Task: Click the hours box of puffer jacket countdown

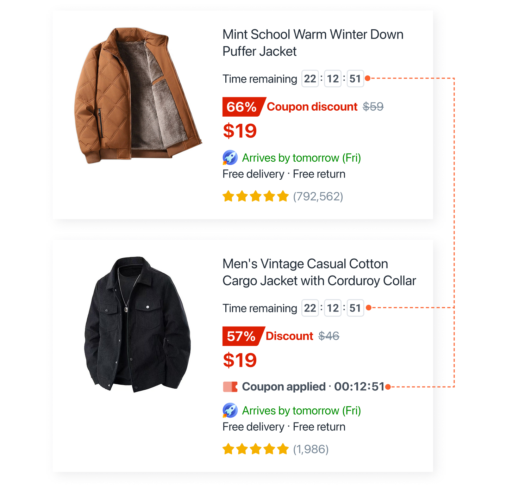Action: click(x=310, y=79)
